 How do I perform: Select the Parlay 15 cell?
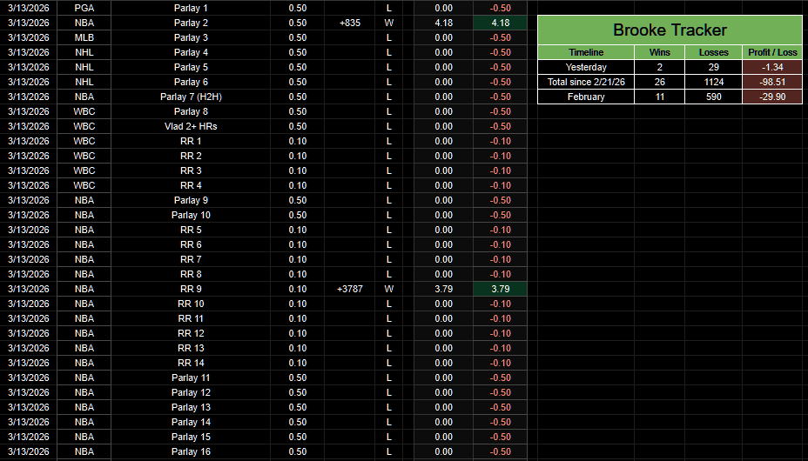[x=191, y=437]
